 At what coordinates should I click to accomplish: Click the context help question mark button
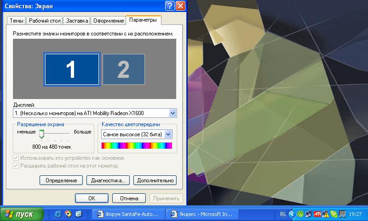170,6
